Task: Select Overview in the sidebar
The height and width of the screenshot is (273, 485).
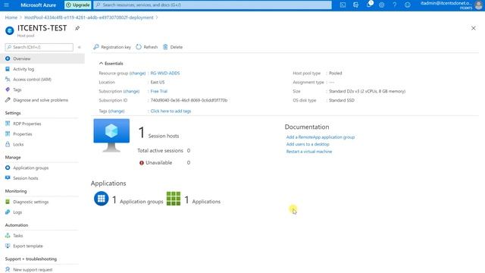Action: point(42,58)
